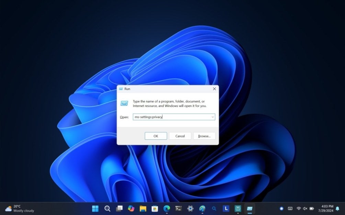Click OK to run ms-settings:privacy

156,136
